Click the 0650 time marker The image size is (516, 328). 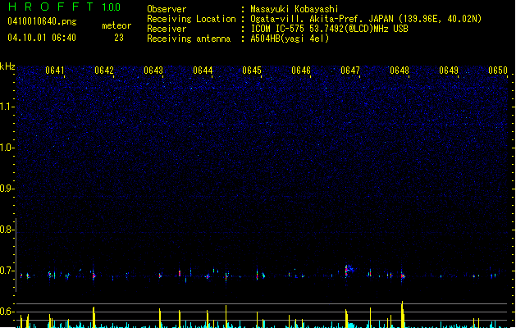coord(498,71)
